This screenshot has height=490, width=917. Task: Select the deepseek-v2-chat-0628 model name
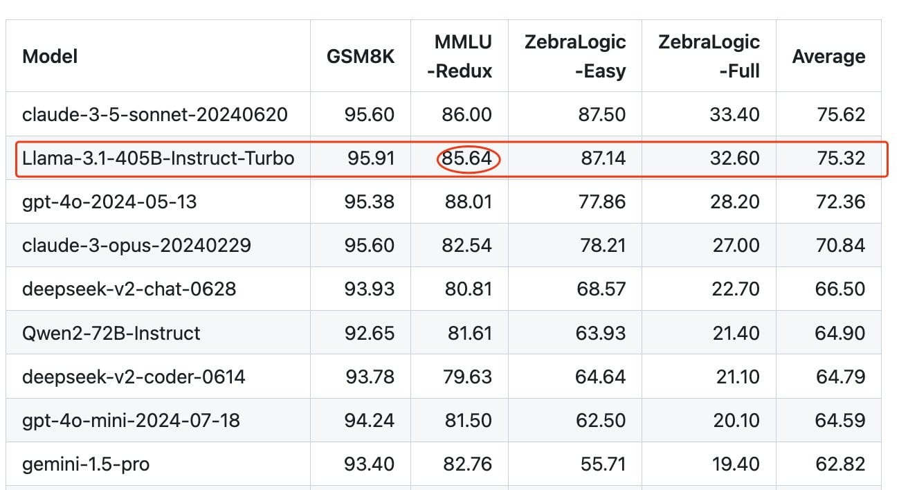point(129,289)
